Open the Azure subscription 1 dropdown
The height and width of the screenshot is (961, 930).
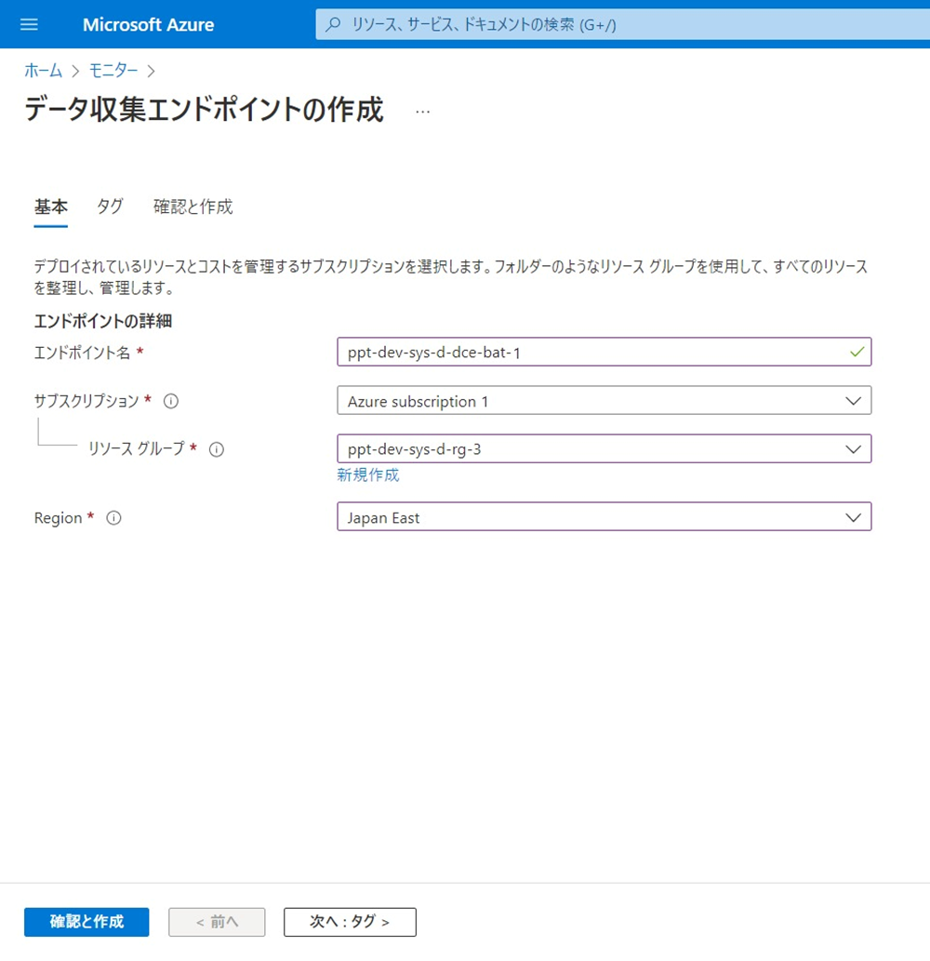pyautogui.click(x=604, y=400)
